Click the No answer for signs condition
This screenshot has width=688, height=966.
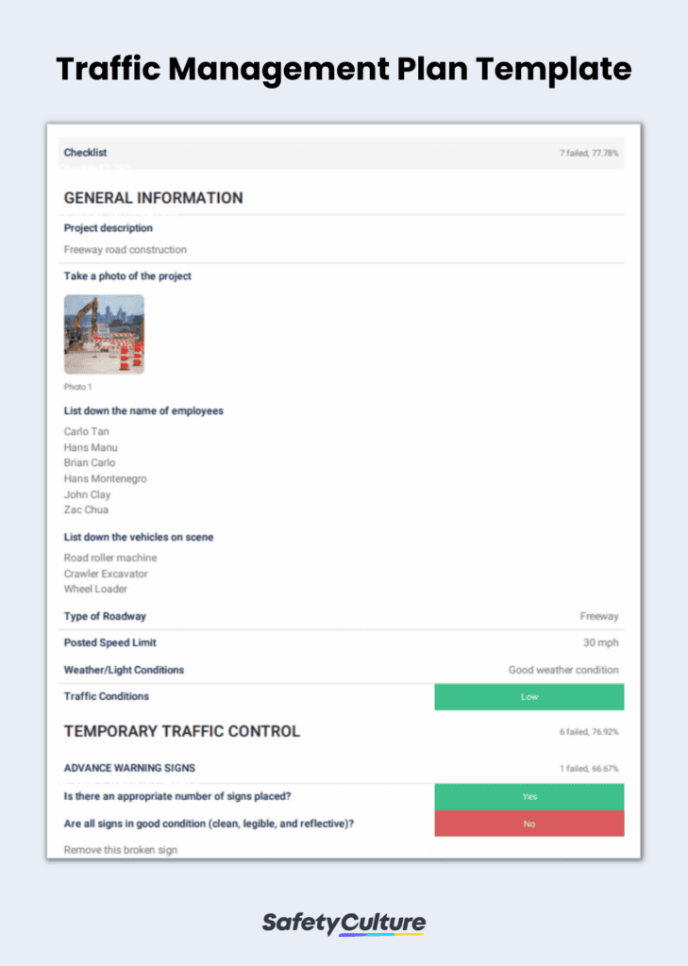point(529,823)
